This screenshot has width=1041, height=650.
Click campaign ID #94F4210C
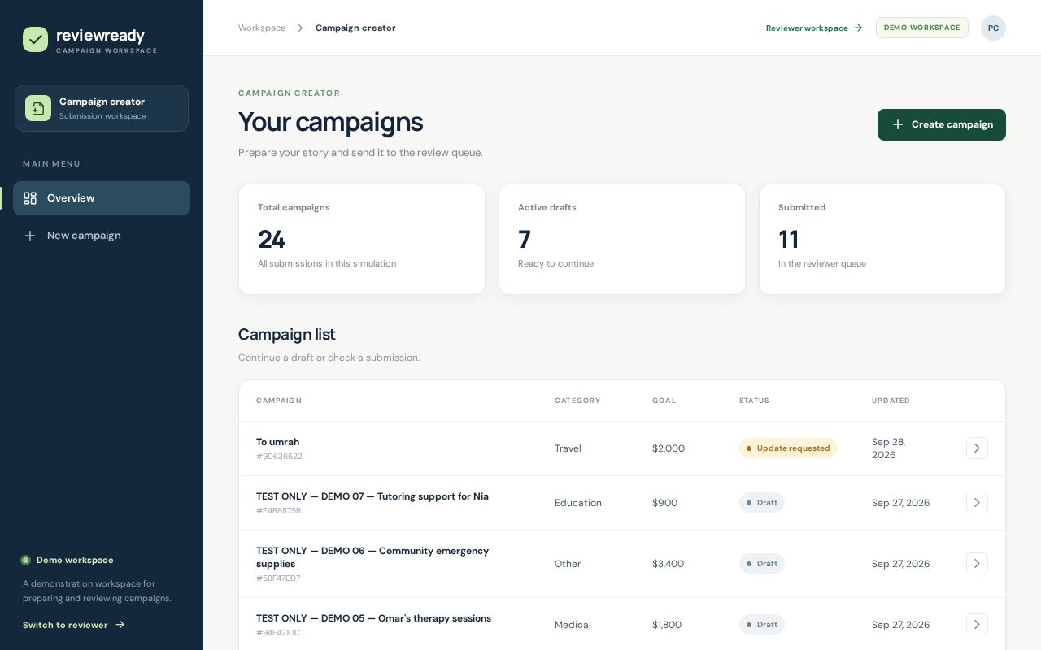click(x=278, y=633)
